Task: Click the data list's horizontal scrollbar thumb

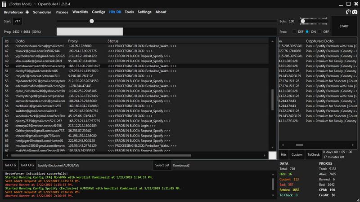Action: (101, 155)
